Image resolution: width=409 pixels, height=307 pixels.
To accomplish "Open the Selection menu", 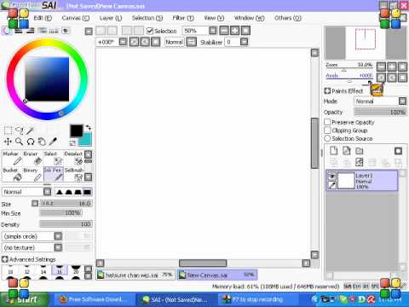I will point(147,18).
